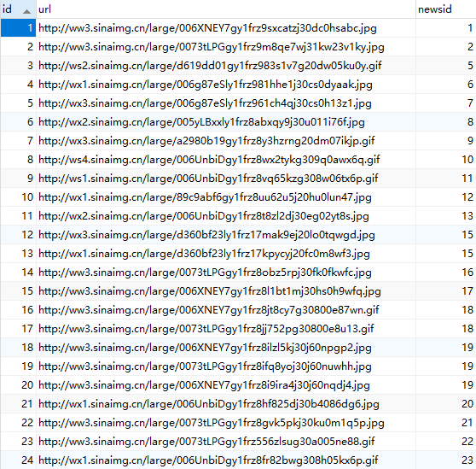Select url cell ending in 30j60nqdj4.jpg
The height and width of the screenshot is (469, 476).
[x=226, y=385]
